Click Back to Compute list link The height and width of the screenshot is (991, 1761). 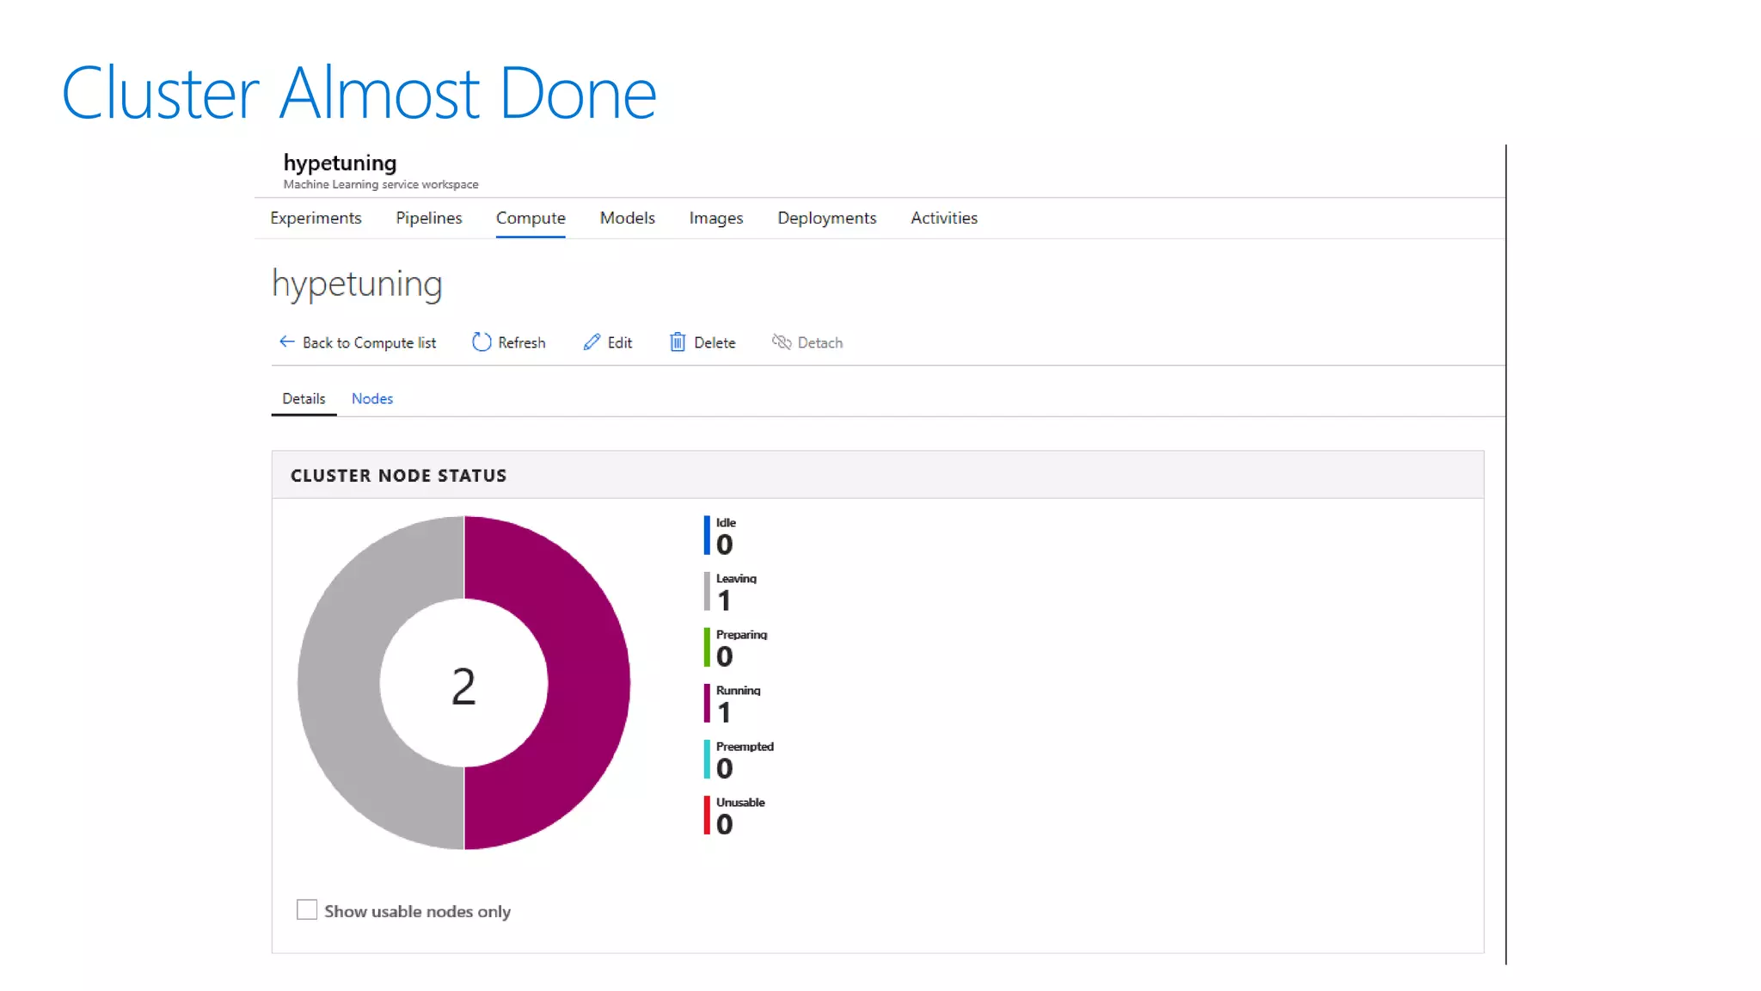point(369,343)
